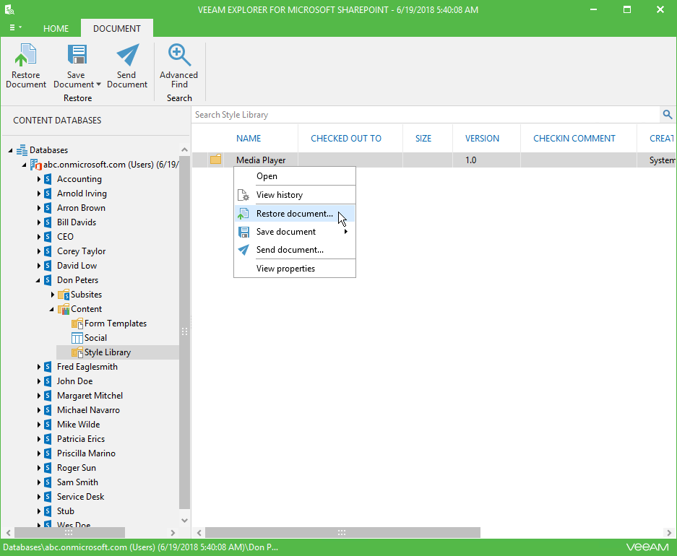
Task: Open the main hamburger menu
Action: [15, 27]
